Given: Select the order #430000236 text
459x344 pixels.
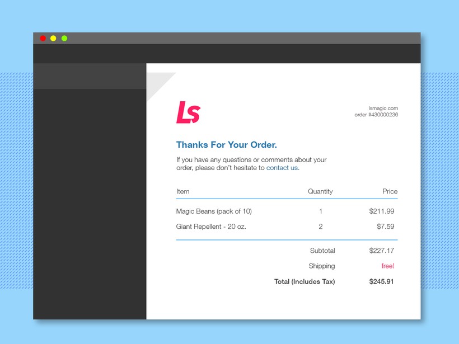Looking at the screenshot, I should click(x=376, y=115).
